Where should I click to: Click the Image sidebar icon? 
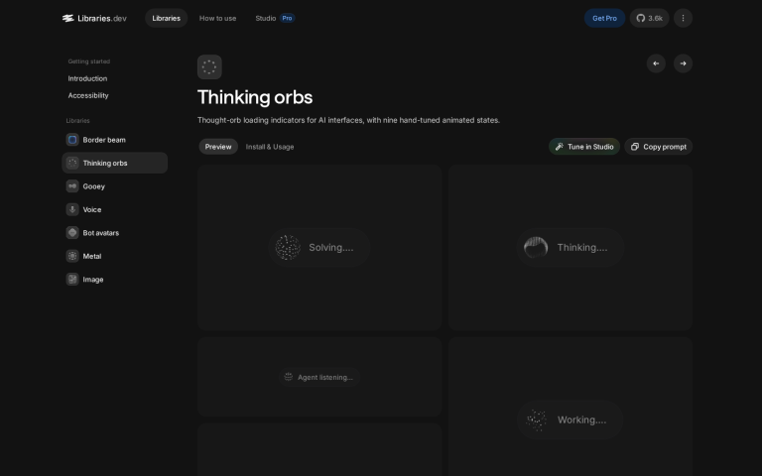pos(72,280)
